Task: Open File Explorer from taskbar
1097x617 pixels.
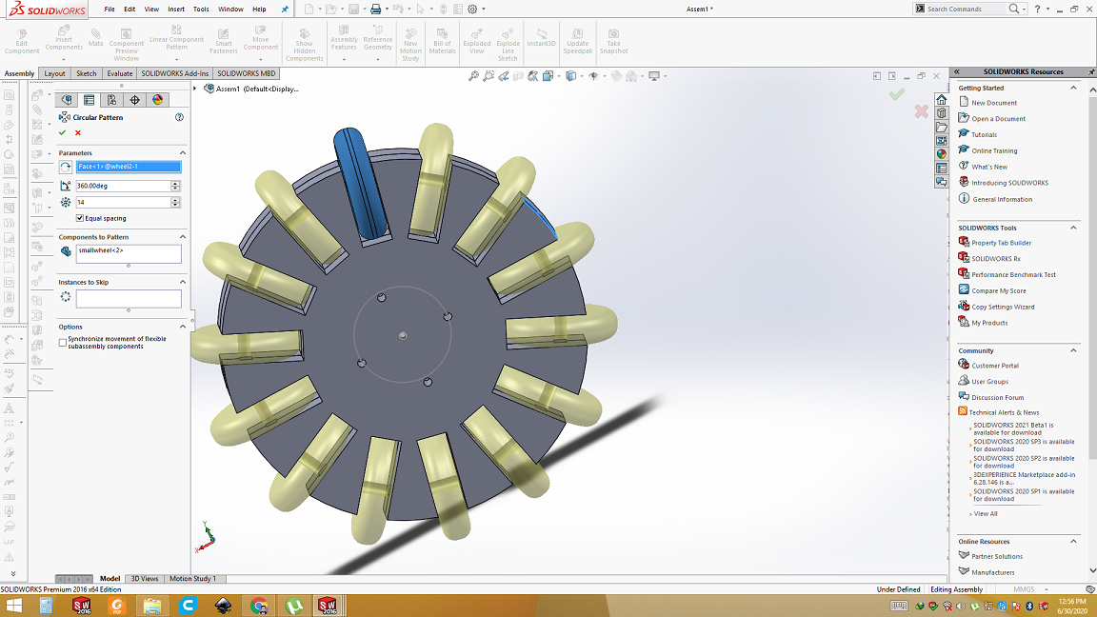Action: (x=151, y=606)
